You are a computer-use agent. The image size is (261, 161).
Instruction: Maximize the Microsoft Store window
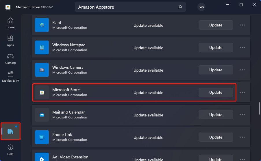[x=241, y=5]
